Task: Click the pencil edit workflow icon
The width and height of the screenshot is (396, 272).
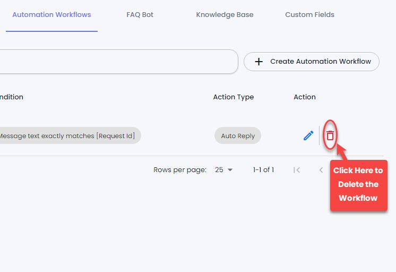Action: point(308,135)
